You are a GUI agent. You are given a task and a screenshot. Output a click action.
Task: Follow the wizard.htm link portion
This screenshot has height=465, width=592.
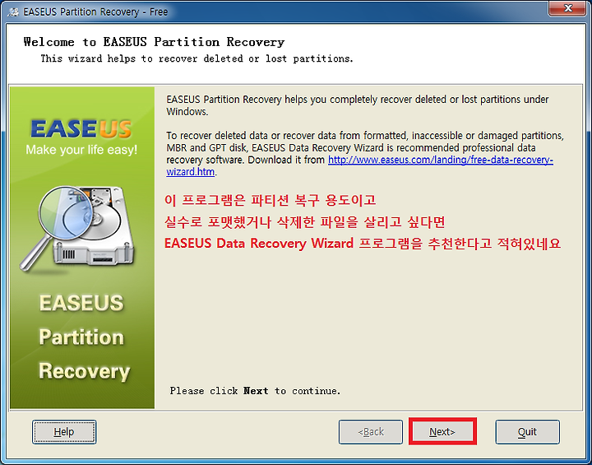pyautogui.click(x=190, y=172)
